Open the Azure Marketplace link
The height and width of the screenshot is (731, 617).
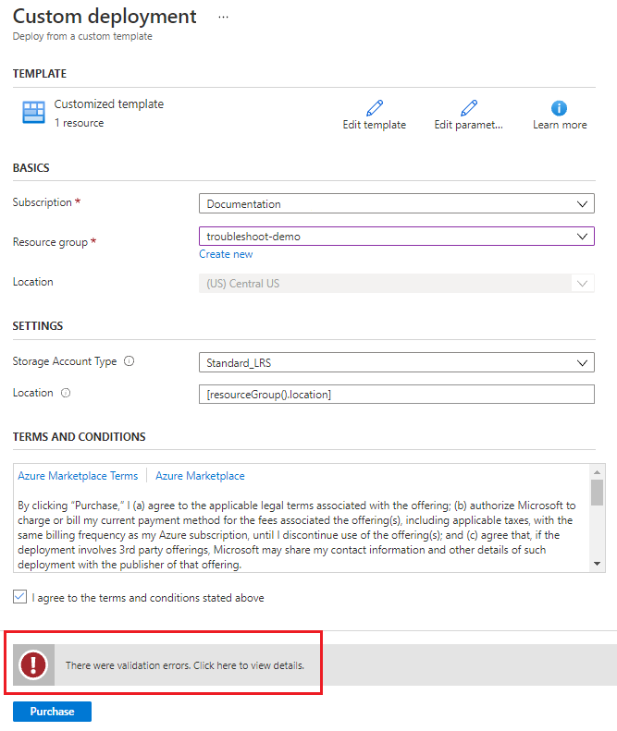coord(200,476)
